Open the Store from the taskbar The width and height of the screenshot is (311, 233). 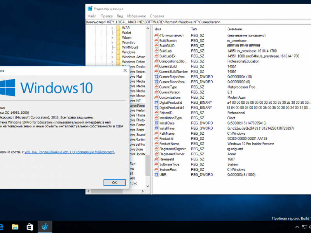(30, 227)
